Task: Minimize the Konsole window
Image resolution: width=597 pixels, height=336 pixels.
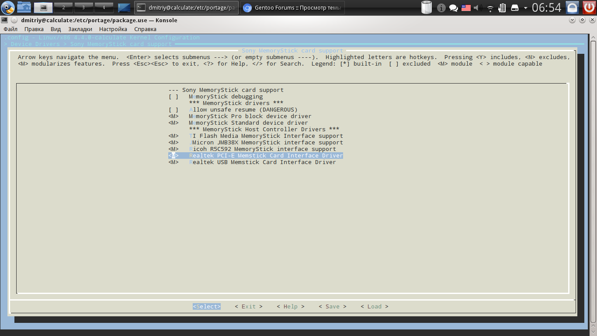Action: 573,20
